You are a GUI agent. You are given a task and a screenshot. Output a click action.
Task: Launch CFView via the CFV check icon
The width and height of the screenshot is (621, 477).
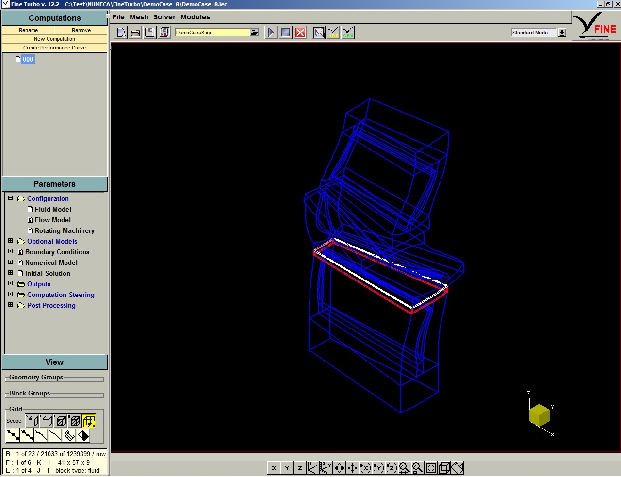[x=348, y=33]
